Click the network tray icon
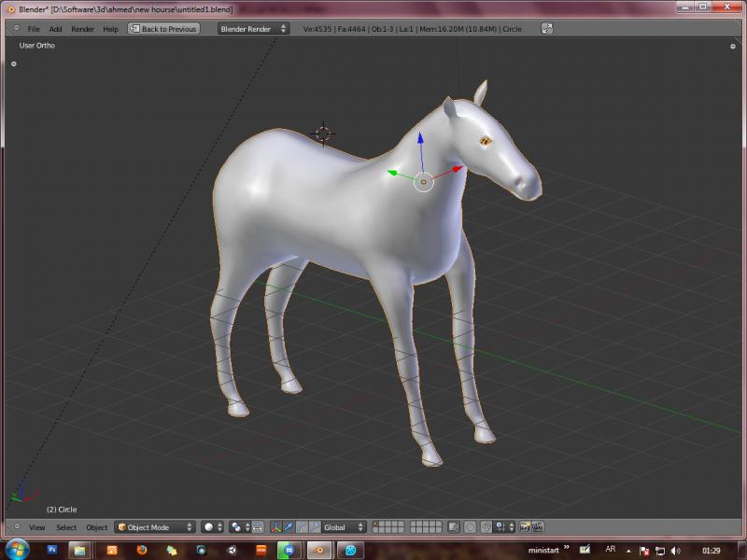This screenshot has height=560, width=747. [659, 551]
